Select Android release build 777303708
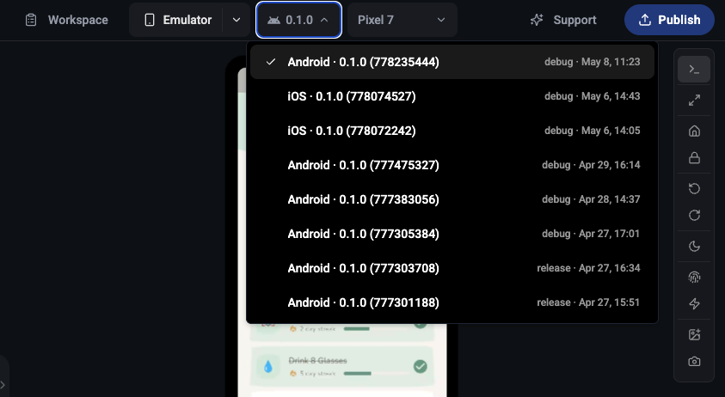This screenshot has width=725, height=397. click(452, 268)
